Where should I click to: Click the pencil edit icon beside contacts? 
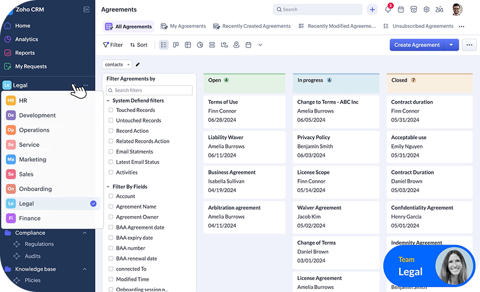coord(138,64)
